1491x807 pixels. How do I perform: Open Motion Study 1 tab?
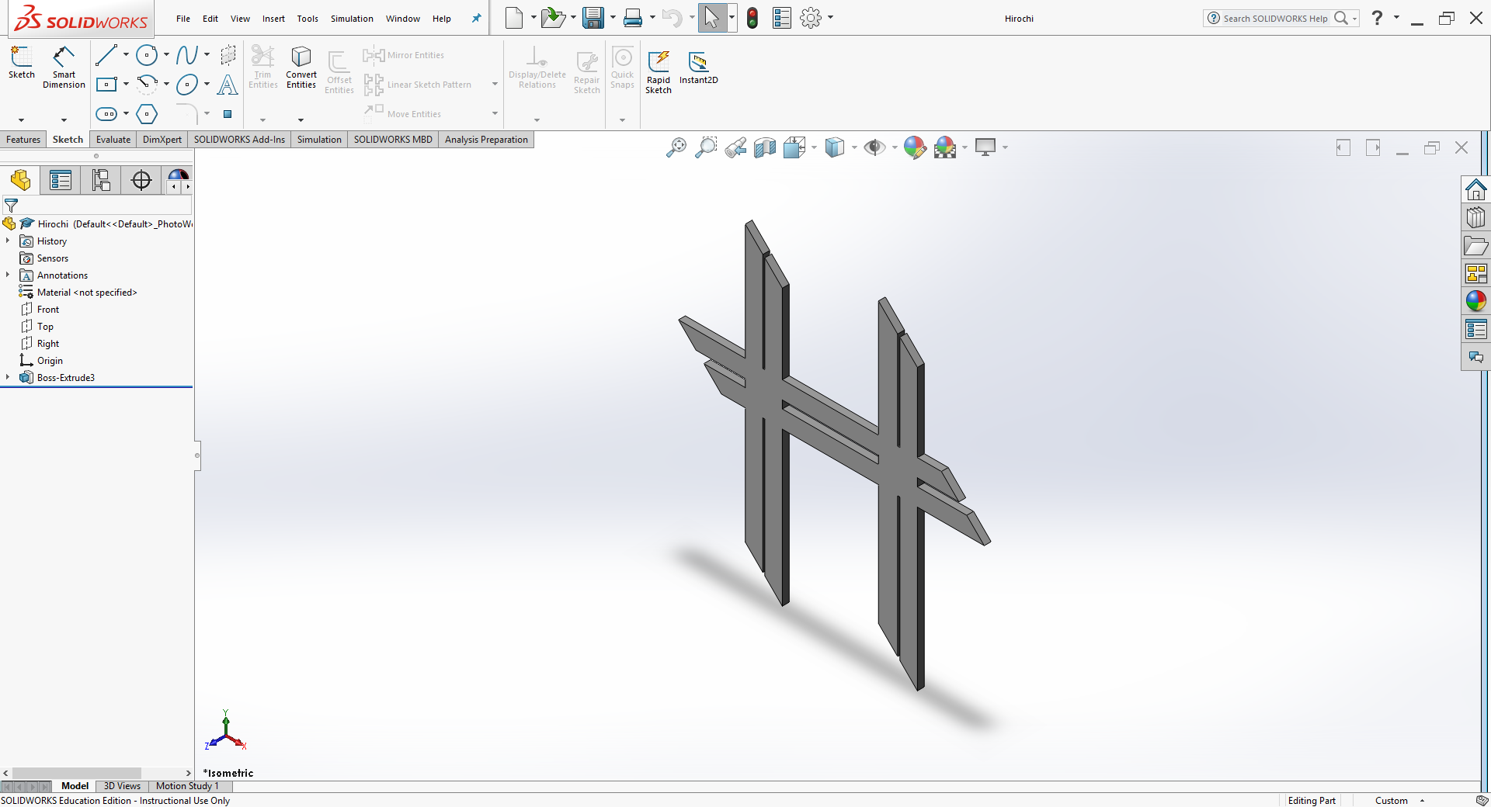[187, 786]
